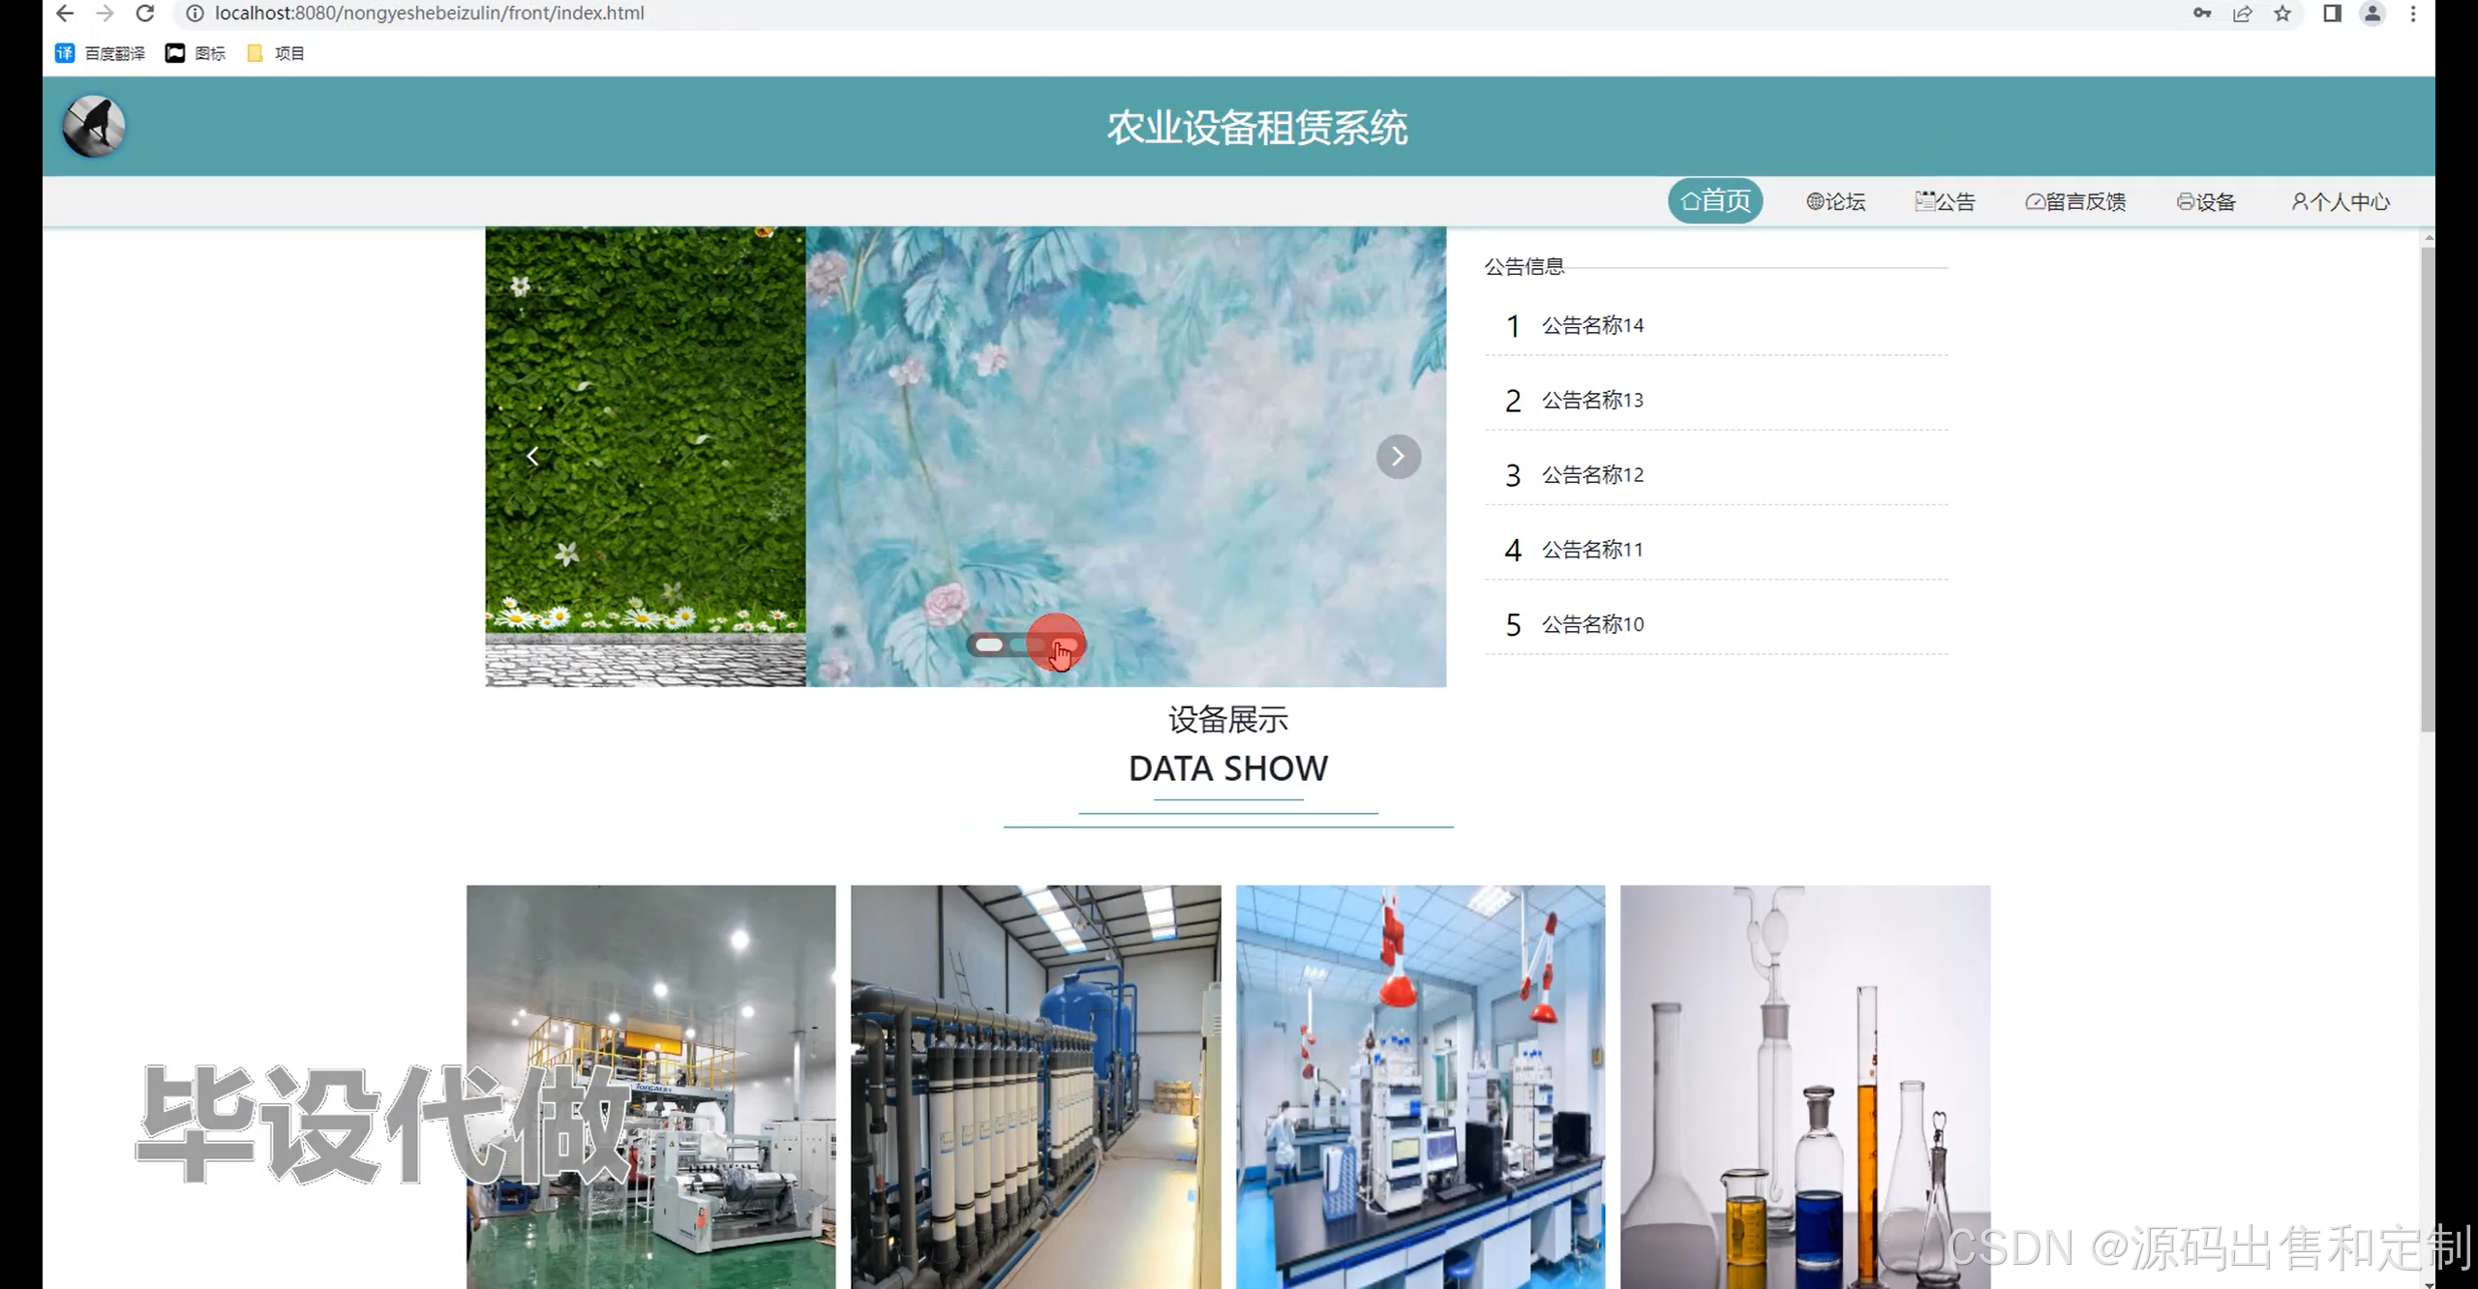Click the site logo avatar
2478x1289 pixels.
click(x=94, y=126)
